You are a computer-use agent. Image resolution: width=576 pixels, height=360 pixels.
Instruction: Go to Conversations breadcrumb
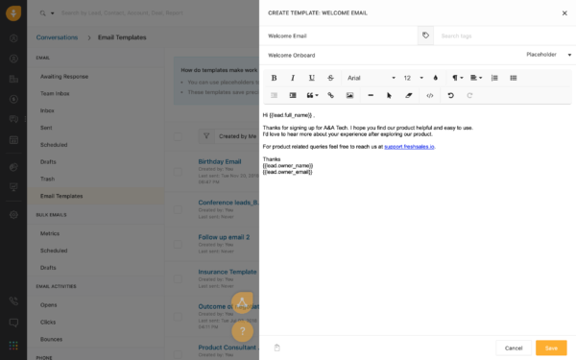pos(57,37)
